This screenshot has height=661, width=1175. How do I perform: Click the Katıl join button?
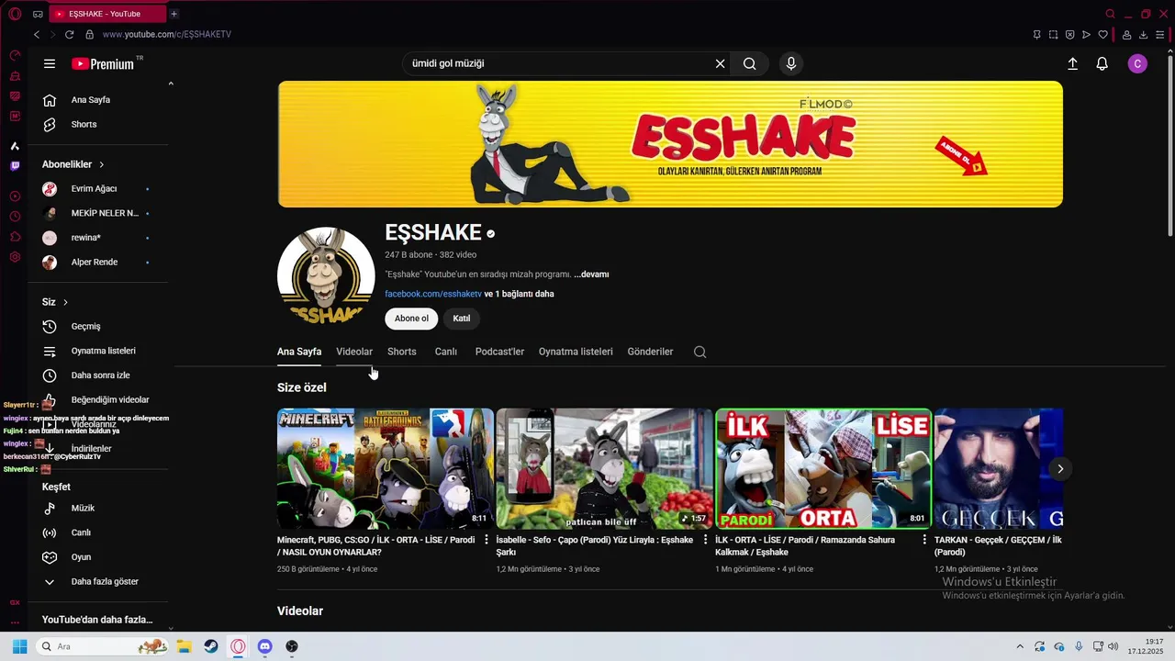coord(462,319)
